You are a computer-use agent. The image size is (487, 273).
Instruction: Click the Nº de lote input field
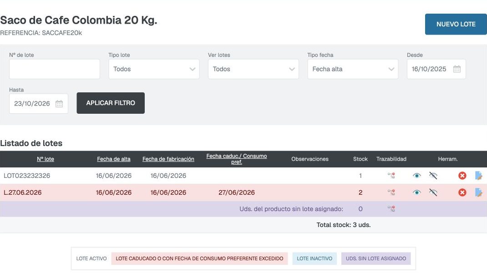[54, 69]
